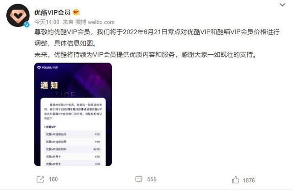Toggle the thumbs-up like icon

(x=235, y=180)
